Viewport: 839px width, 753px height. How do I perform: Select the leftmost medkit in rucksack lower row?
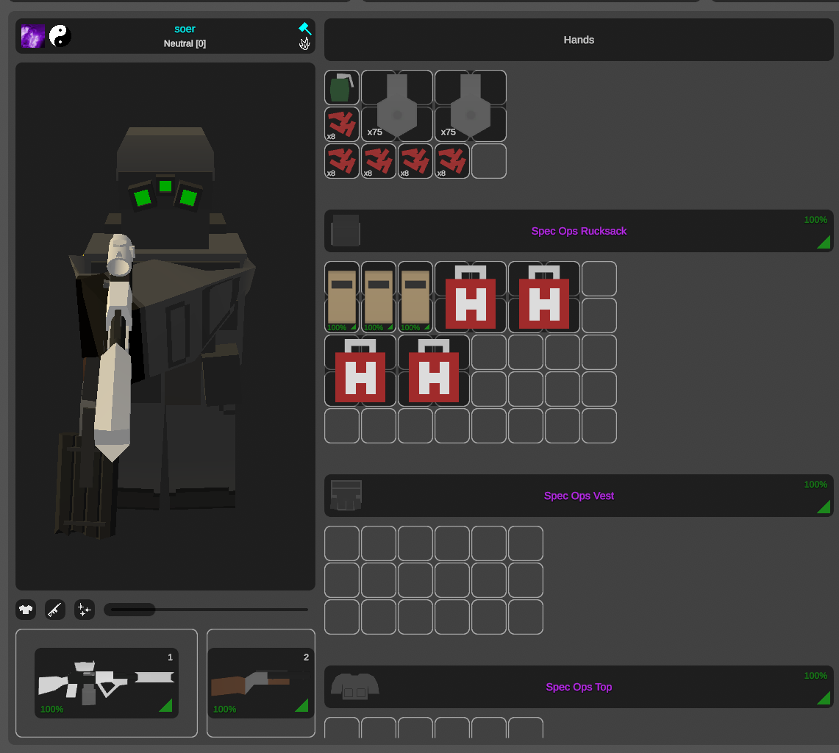tap(360, 371)
